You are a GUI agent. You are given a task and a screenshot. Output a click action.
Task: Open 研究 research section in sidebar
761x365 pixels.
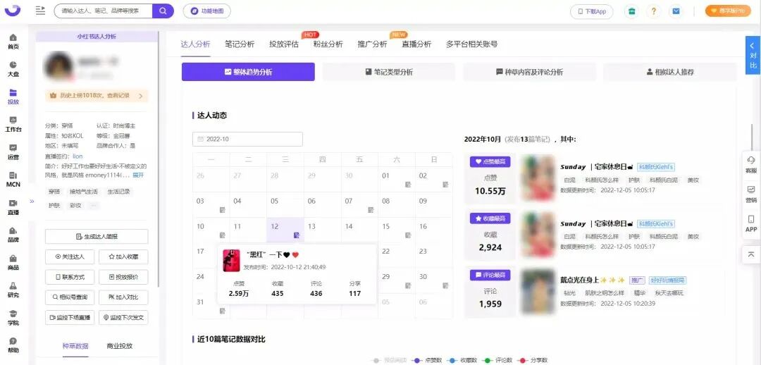point(13,290)
